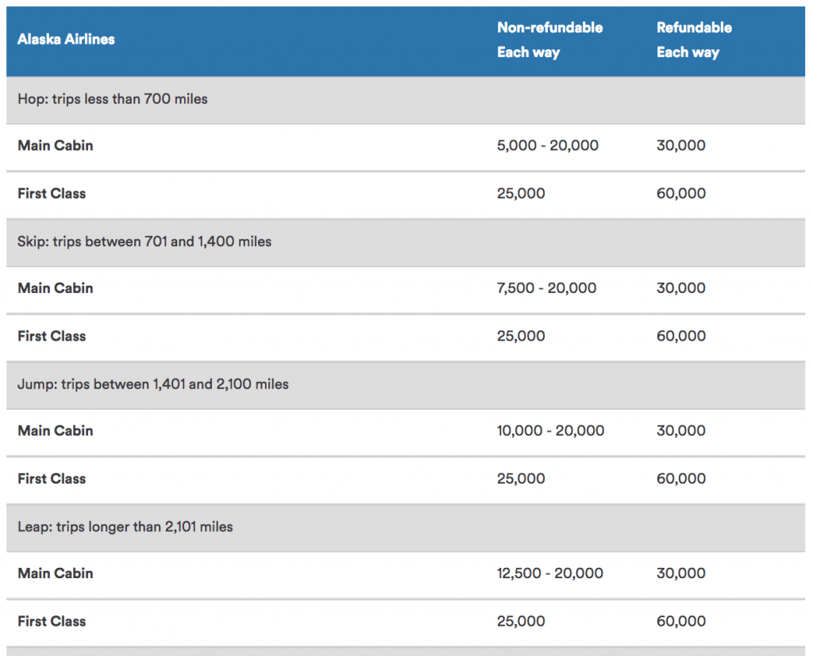The image size is (813, 656).
Task: Click the "12,500 - 20,000" miles value
Action: click(549, 573)
